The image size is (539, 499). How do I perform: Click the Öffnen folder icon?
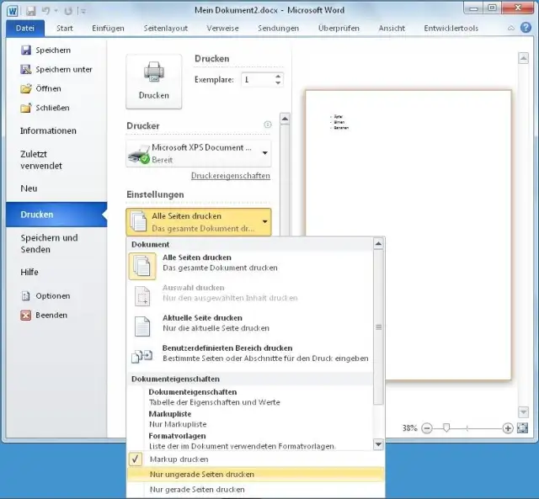click(x=26, y=88)
